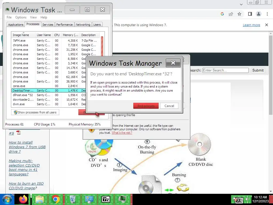Click Show processes from all users
The image size is (273, 205).
pos(35,112)
